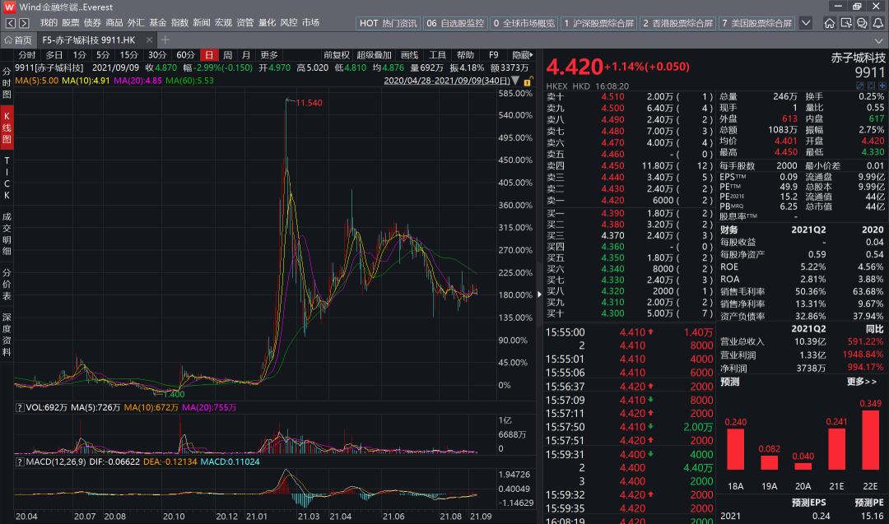Collapse right panel with the splitter arrow
889x524 pixels.
(539, 294)
